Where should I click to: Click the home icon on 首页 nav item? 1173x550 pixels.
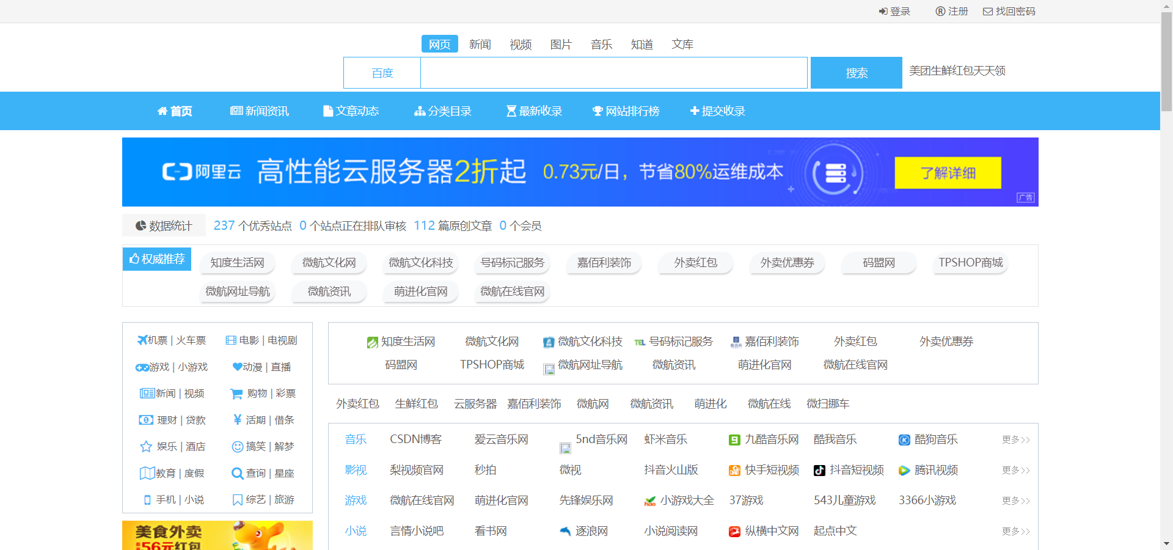pos(162,111)
